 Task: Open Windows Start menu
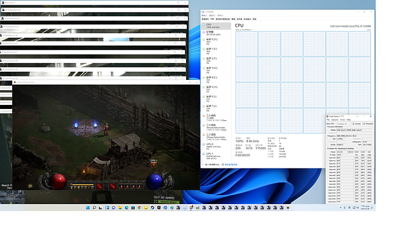click(x=88, y=208)
